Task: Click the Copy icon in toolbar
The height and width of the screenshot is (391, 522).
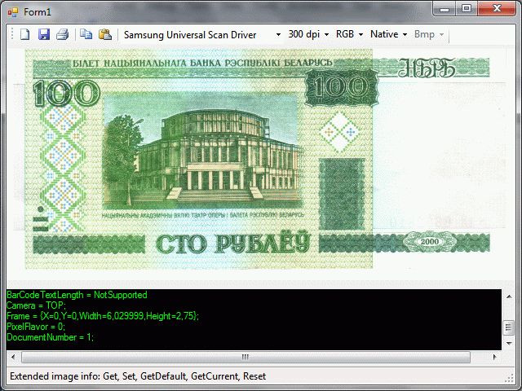Action: click(x=86, y=34)
